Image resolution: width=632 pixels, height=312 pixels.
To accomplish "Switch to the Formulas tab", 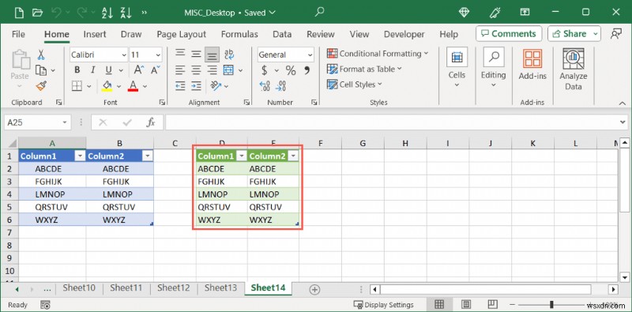I will tap(239, 34).
